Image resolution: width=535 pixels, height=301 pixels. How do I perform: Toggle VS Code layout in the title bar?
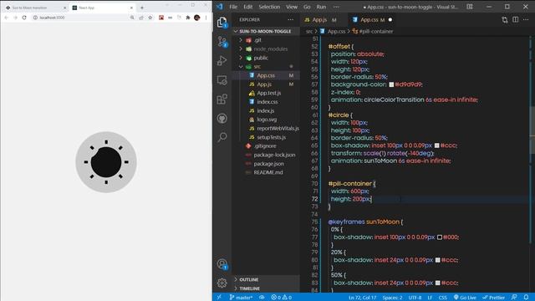click(470, 7)
